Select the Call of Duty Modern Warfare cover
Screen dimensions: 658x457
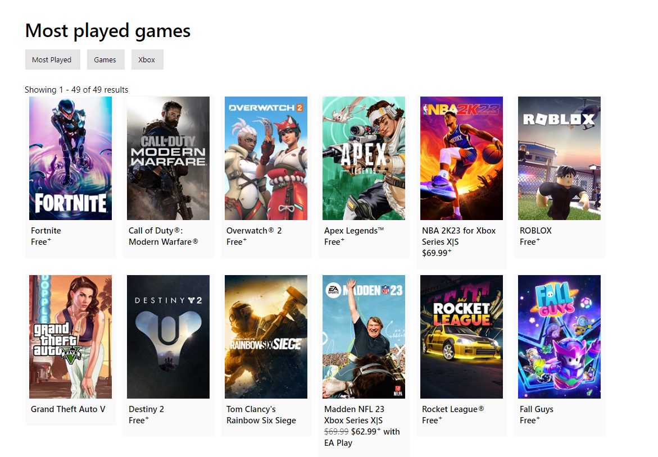pyautogui.click(x=168, y=158)
